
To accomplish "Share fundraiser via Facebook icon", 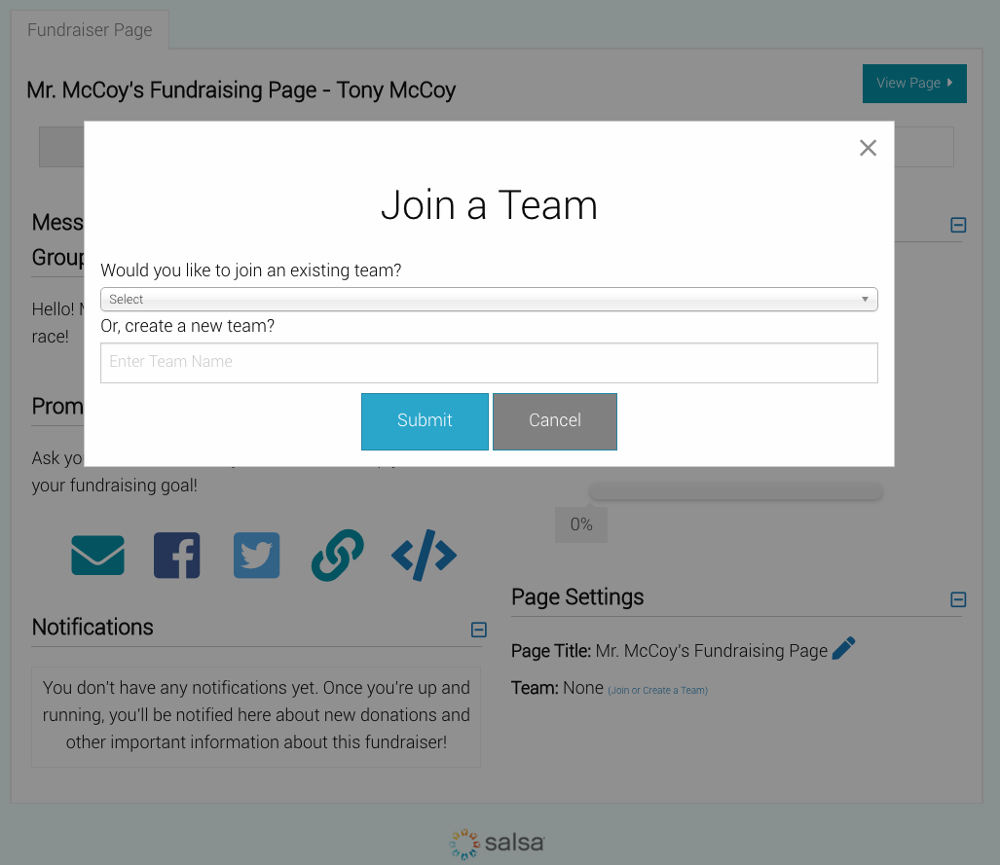I will pyautogui.click(x=176, y=556).
